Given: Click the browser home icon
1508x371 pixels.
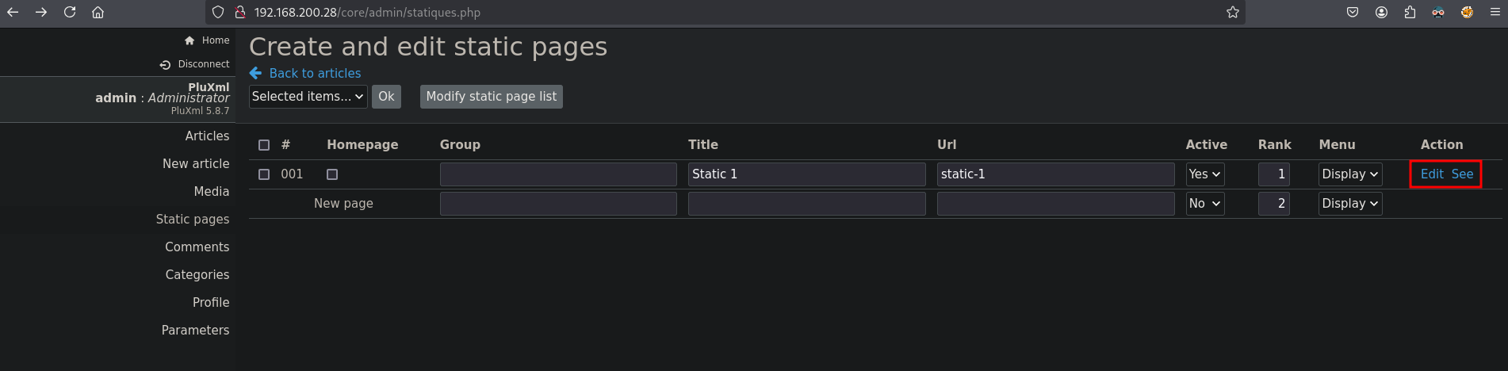Looking at the screenshot, I should point(98,12).
